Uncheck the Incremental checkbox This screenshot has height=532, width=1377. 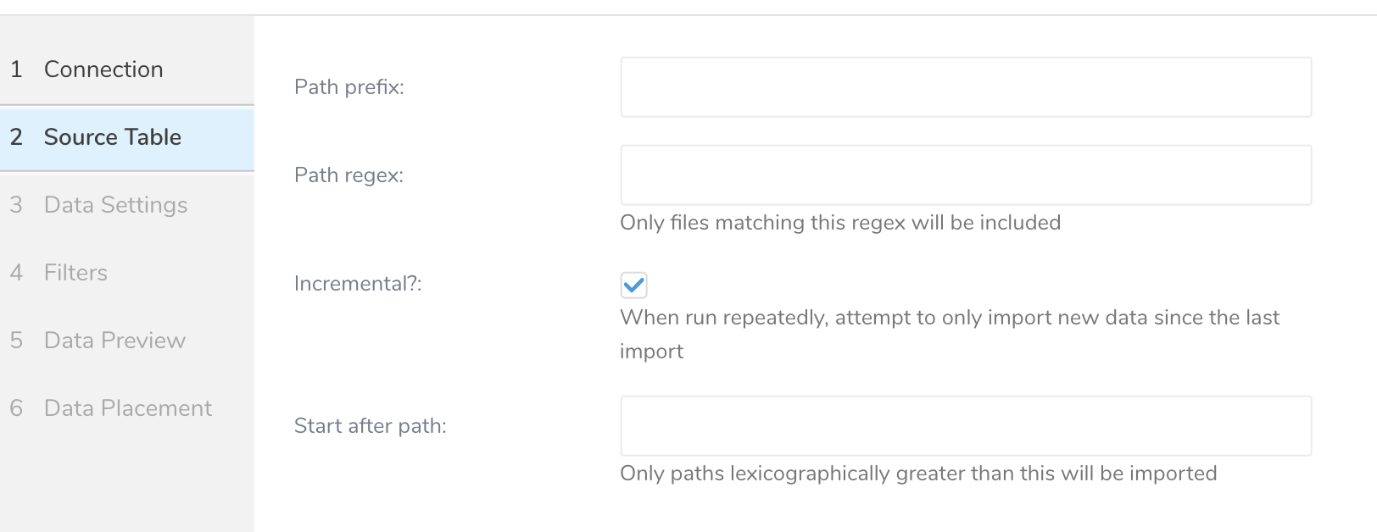tap(633, 285)
